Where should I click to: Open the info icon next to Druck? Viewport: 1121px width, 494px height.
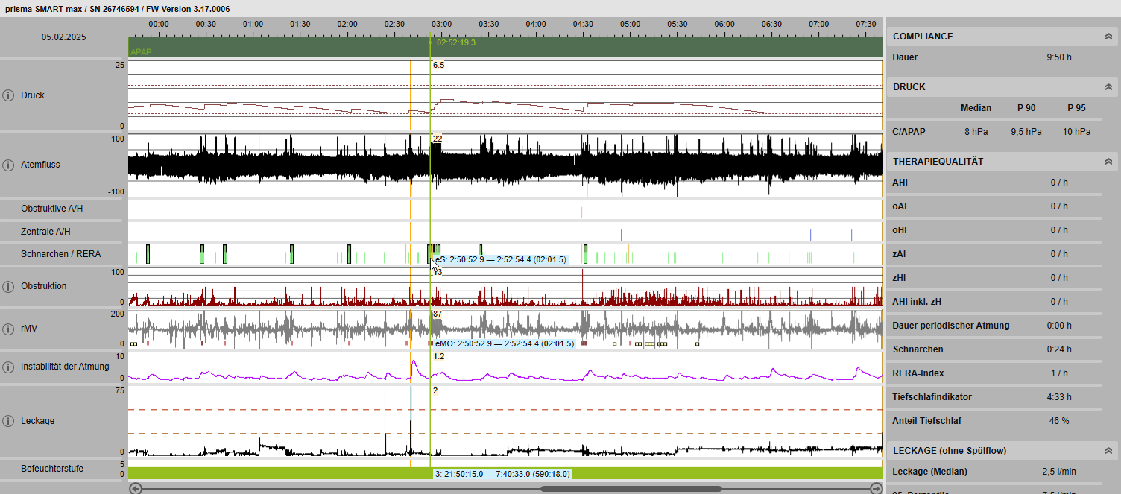pyautogui.click(x=8, y=95)
